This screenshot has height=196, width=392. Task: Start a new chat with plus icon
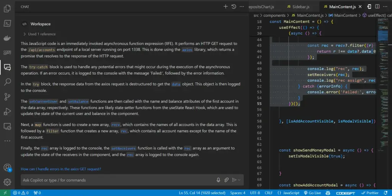225,7
